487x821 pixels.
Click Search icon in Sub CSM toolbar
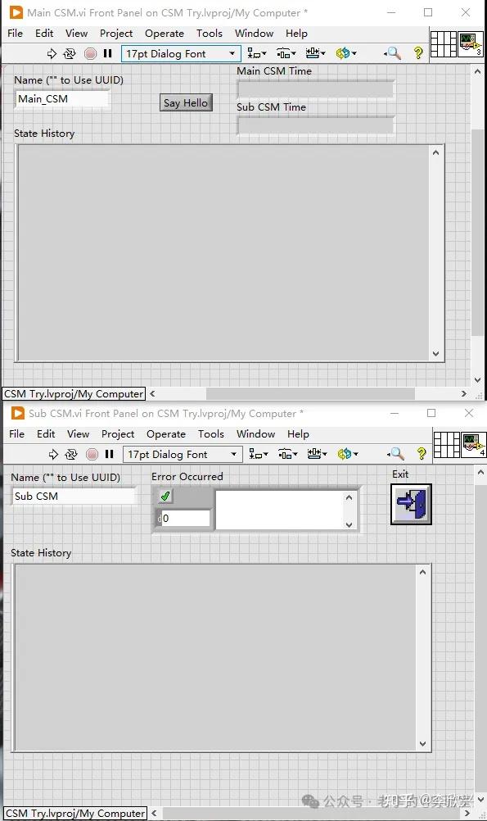395,454
